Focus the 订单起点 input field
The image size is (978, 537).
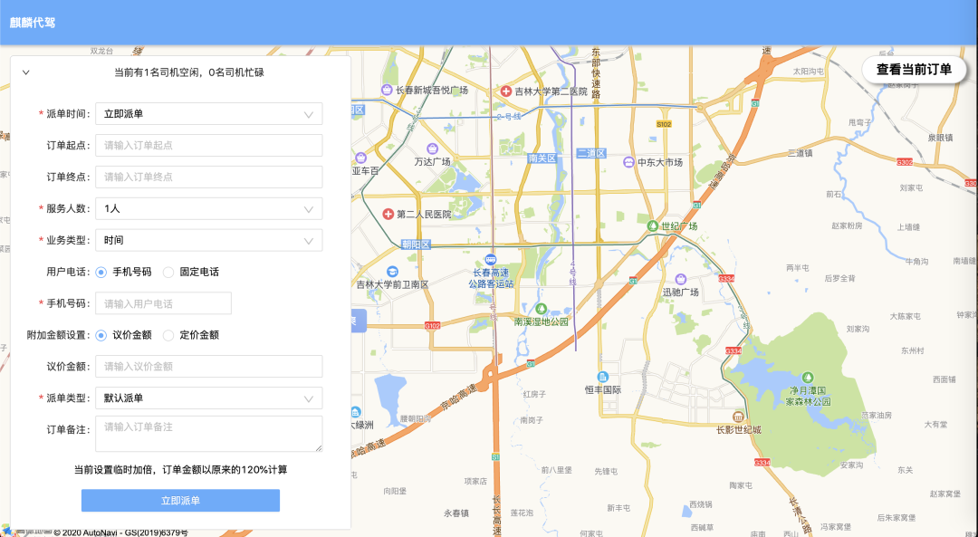click(x=209, y=145)
